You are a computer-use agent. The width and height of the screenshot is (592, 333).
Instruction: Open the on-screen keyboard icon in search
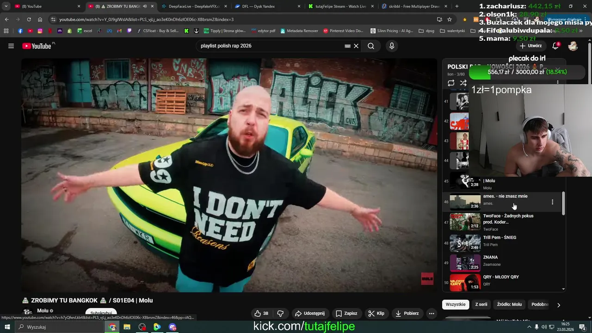[347, 46]
